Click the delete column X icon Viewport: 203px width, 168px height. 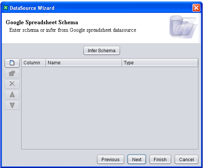(12, 84)
